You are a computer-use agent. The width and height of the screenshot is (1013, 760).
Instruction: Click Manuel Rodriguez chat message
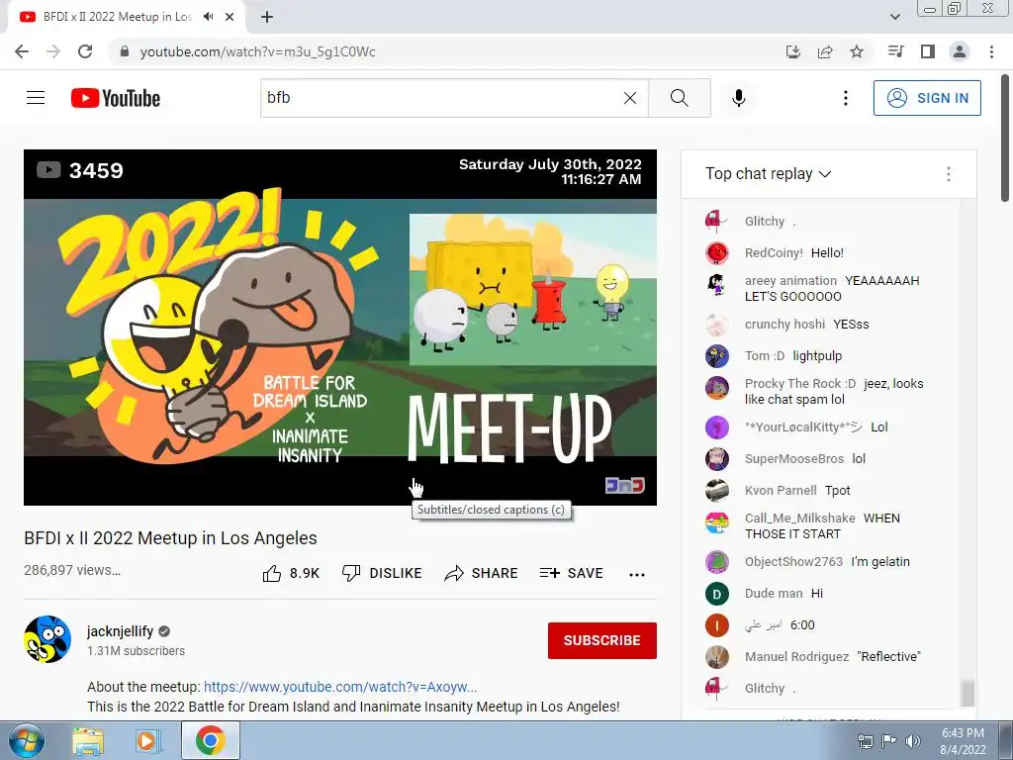831,657
